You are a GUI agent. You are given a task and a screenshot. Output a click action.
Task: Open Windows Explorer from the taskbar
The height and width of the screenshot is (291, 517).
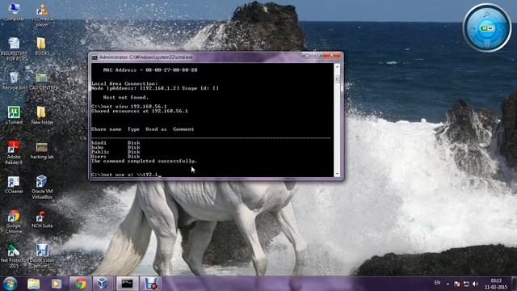point(34,284)
